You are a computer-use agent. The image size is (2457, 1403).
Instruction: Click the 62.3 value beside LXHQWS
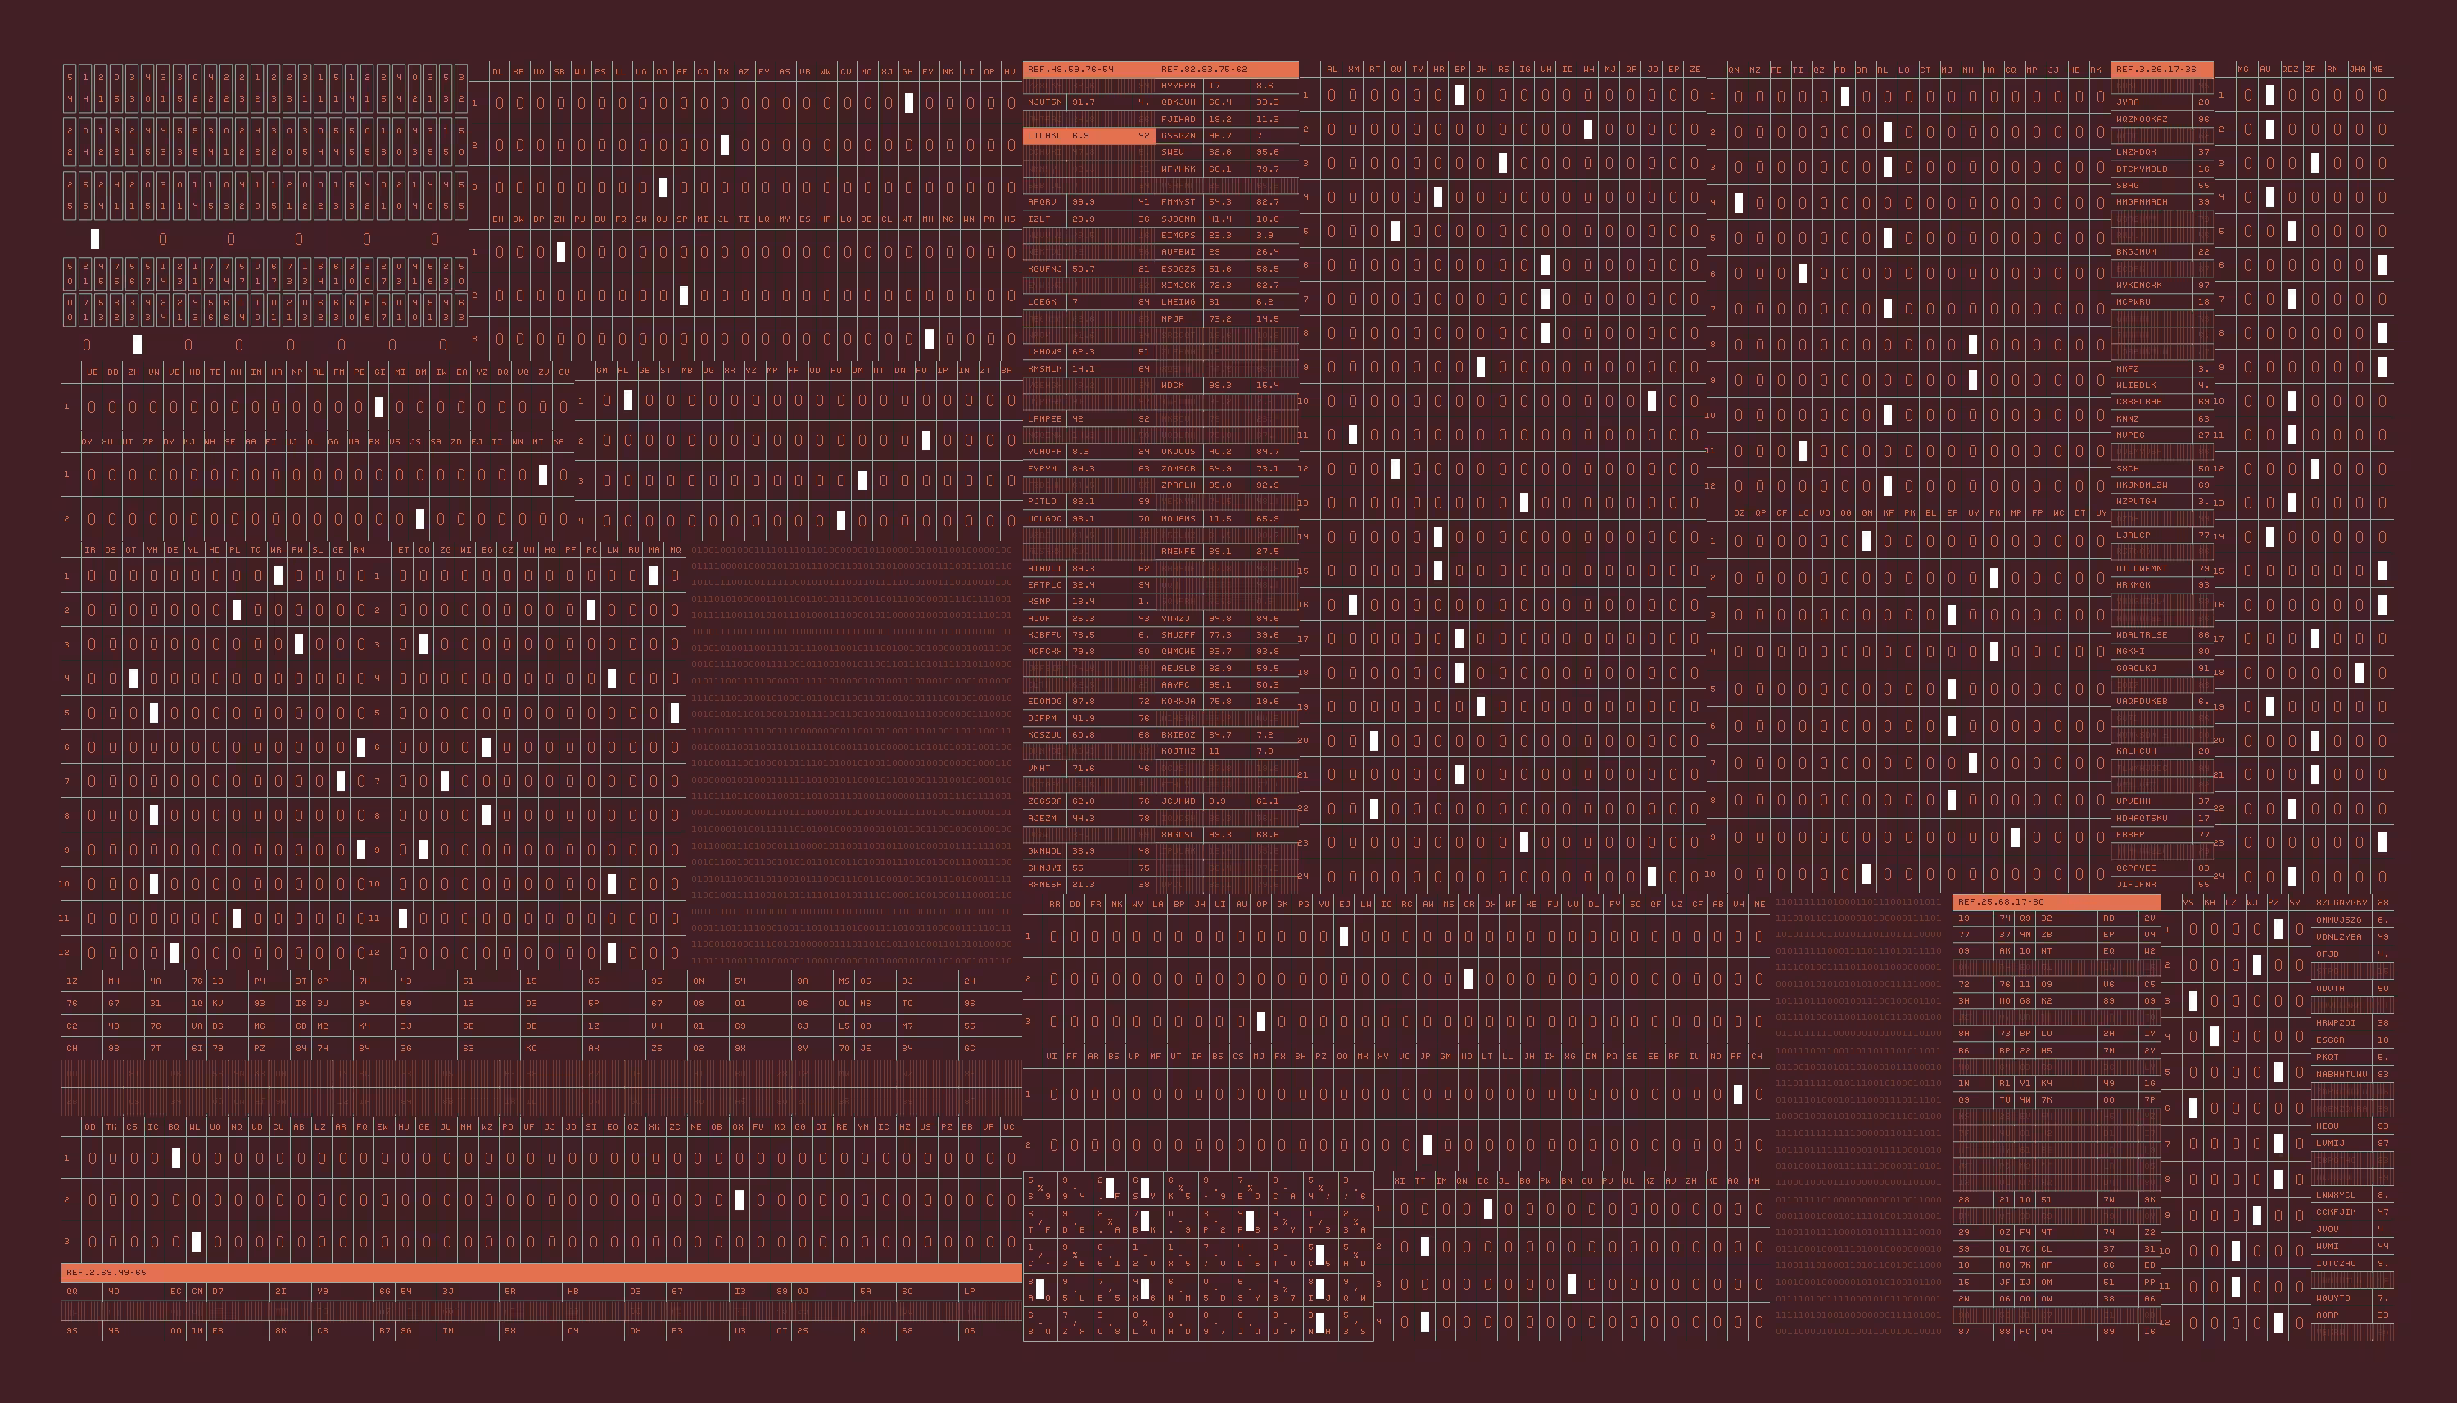[x=1083, y=352]
